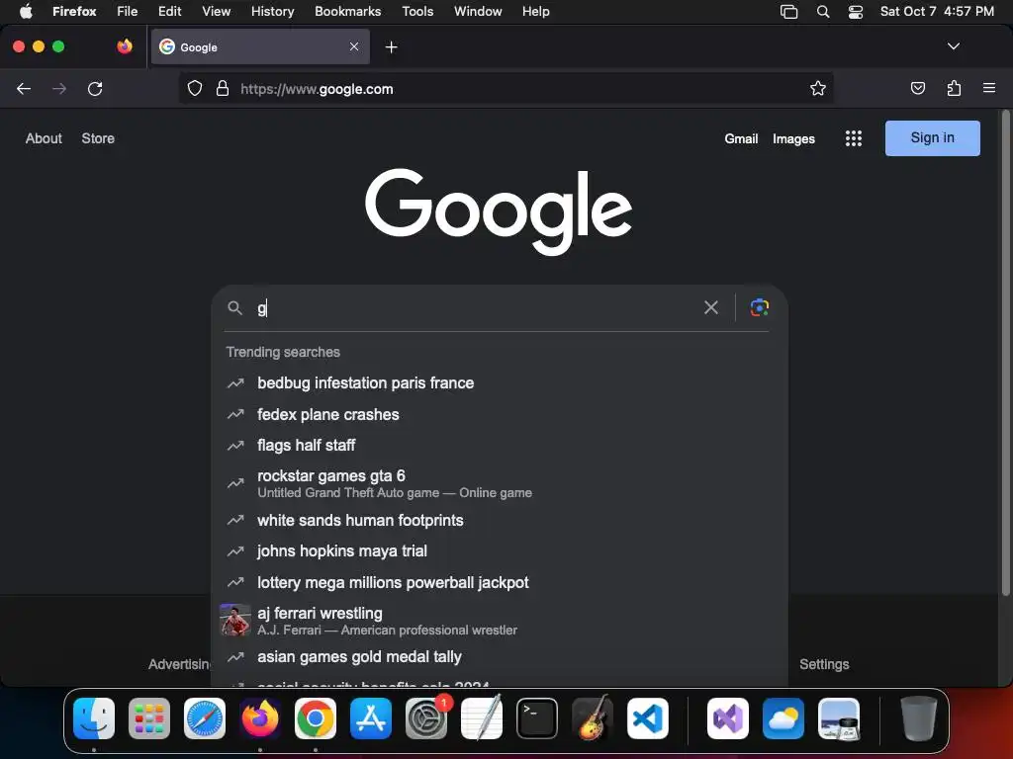This screenshot has height=759, width=1013.
Task: Open Trash from the dock
Action: click(919, 717)
